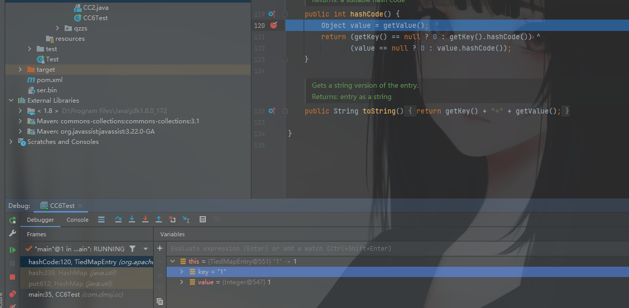Switch to the Console tab
This screenshot has width=629, height=308.
point(78,220)
